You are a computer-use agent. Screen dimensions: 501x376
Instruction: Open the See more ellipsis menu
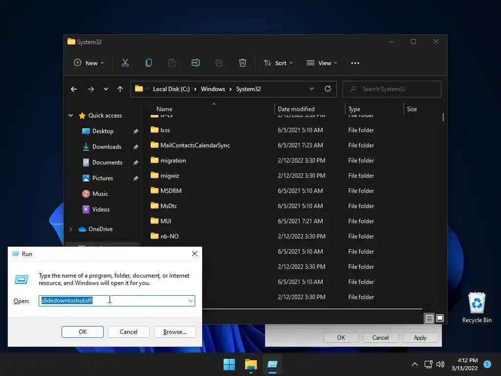pos(355,63)
